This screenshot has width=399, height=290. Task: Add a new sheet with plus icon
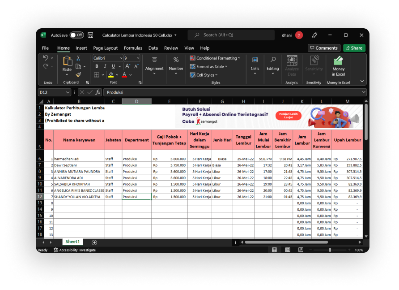(x=94, y=242)
